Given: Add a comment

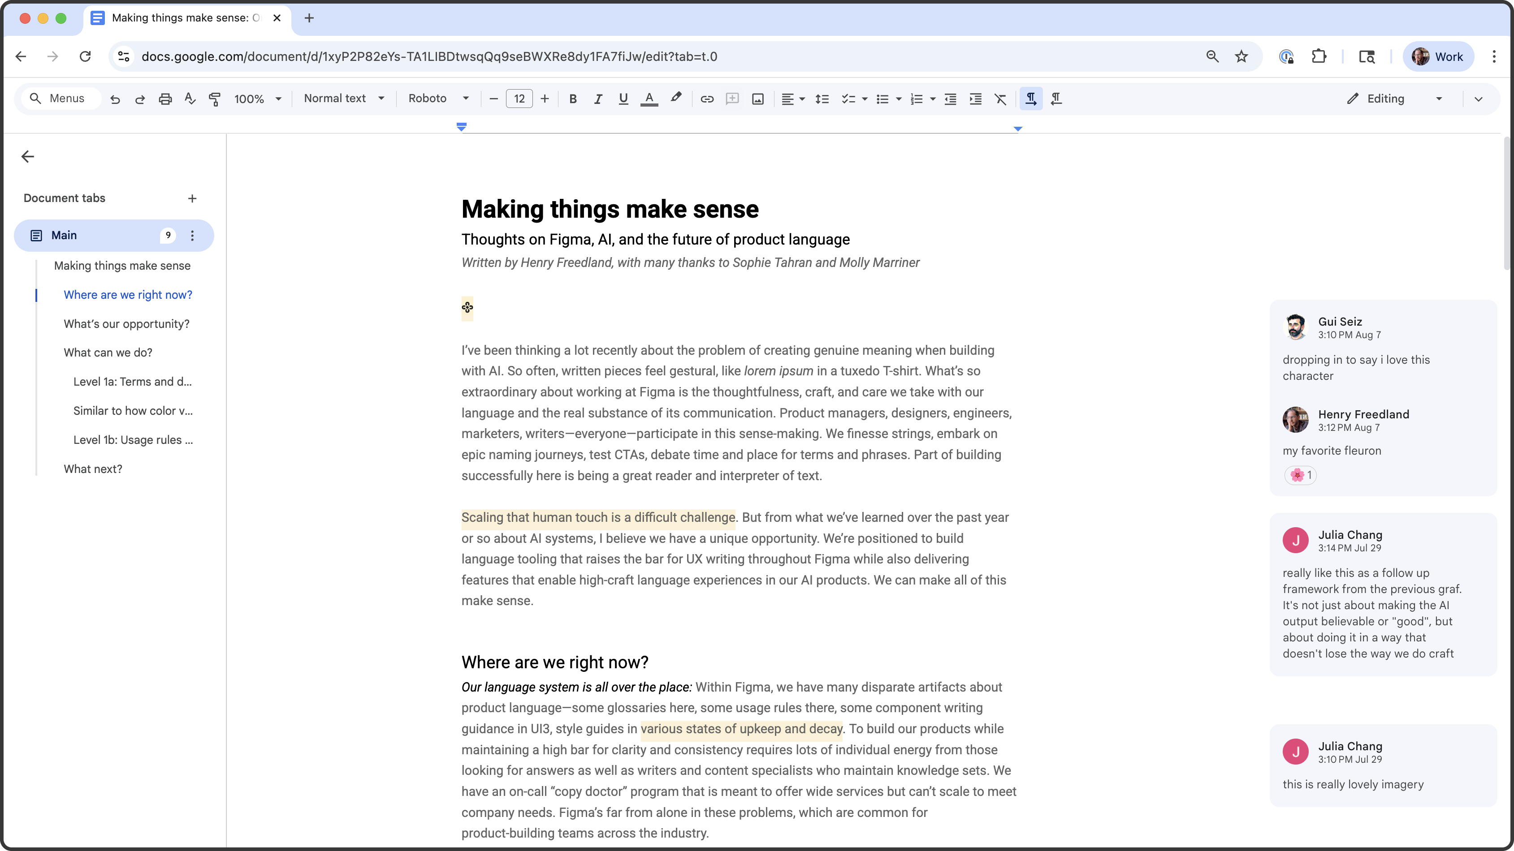Looking at the screenshot, I should (x=732, y=99).
